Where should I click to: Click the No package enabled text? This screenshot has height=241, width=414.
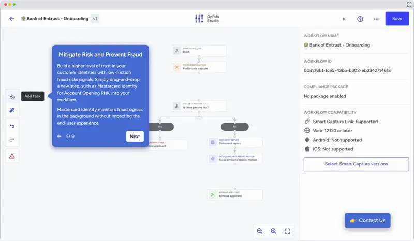click(325, 96)
